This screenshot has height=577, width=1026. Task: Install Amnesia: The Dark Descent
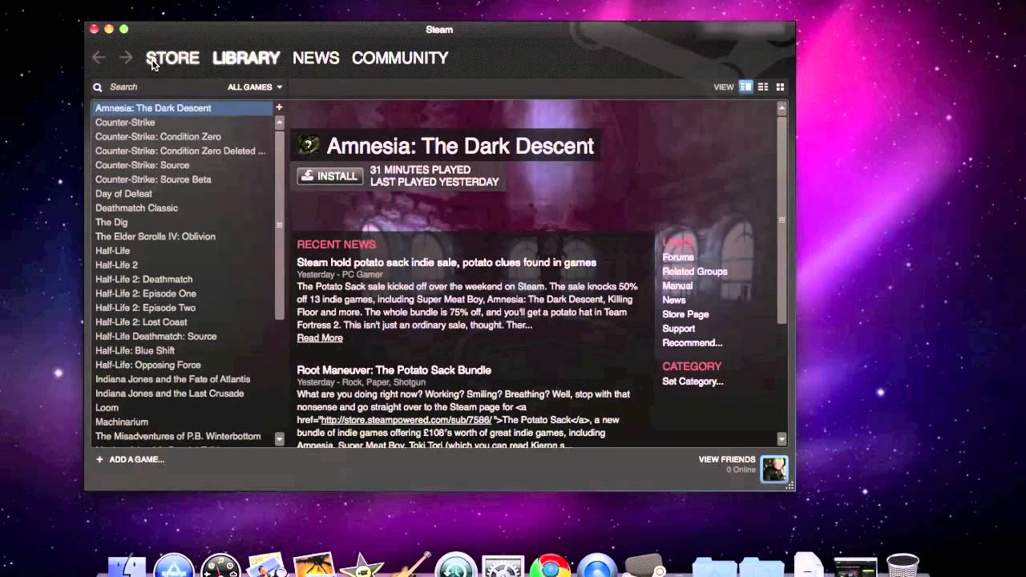(329, 176)
